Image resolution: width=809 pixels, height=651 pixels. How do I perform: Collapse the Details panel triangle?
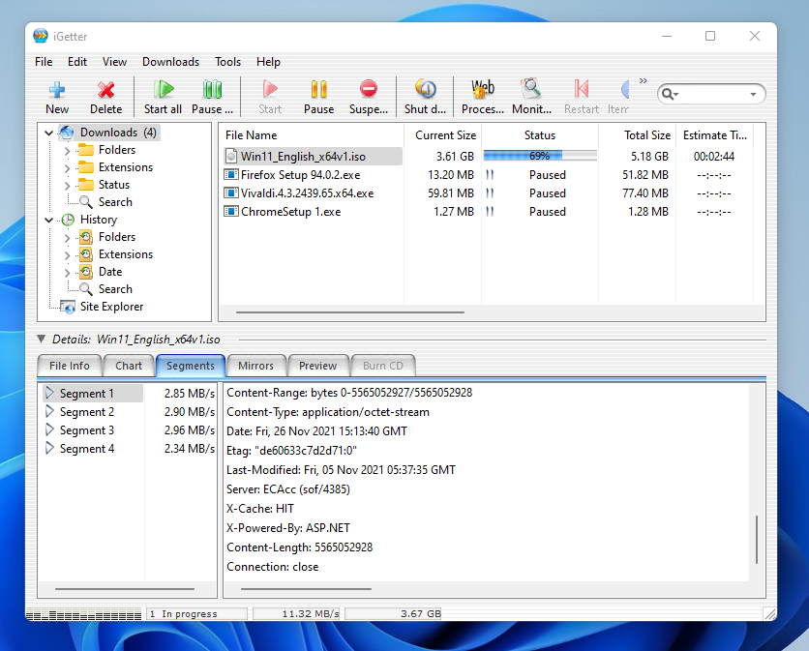pyautogui.click(x=41, y=340)
